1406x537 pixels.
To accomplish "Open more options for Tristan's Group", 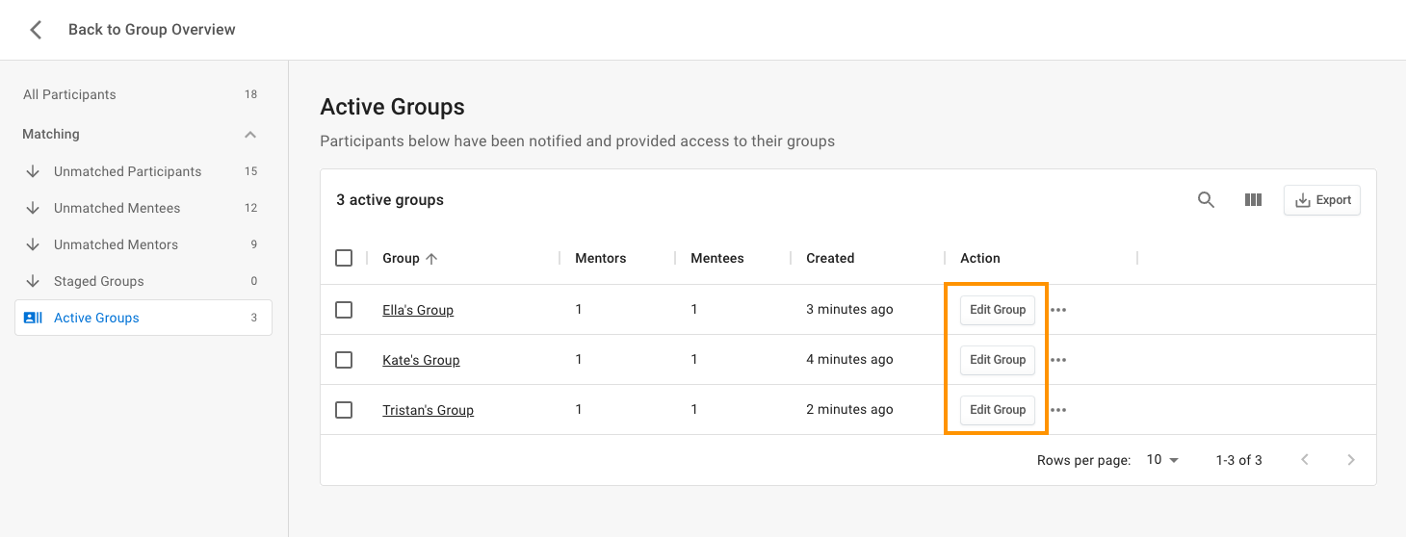I will 1058,410.
